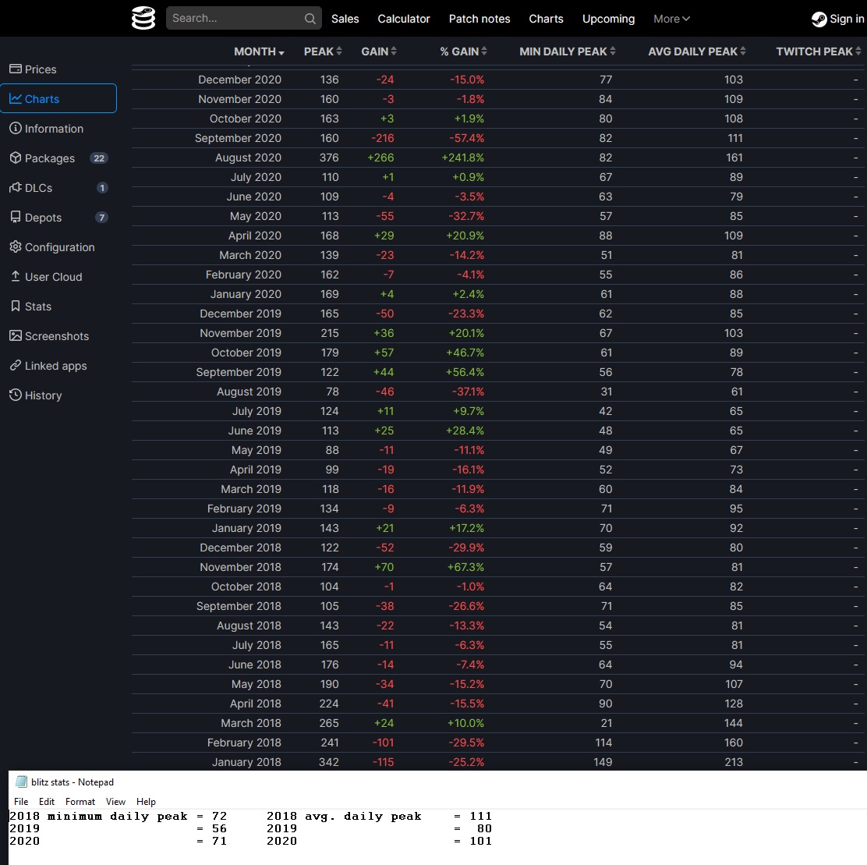Click the +266 gain value
867x865 pixels.
[380, 158]
